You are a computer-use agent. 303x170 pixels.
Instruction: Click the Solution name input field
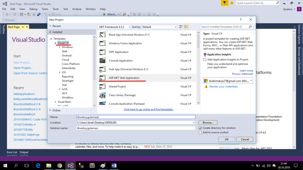click(x=136, y=128)
